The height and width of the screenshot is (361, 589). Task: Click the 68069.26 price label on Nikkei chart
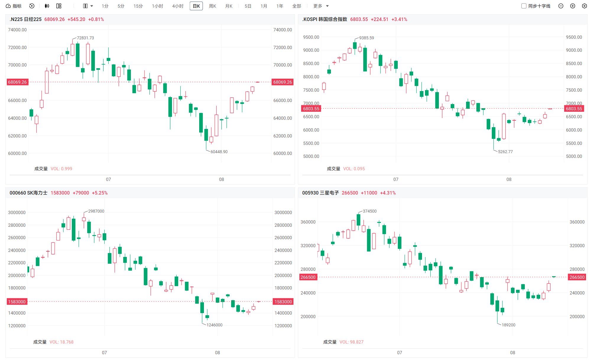(17, 82)
